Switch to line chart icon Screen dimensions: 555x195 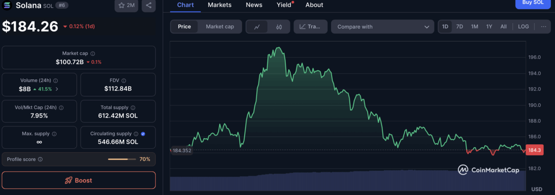257,27
